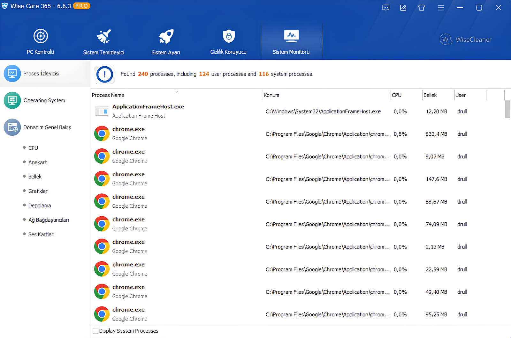Viewport: 511px width, 338px height.
Task: Sort by Process Name column header
Action: [x=176, y=95]
